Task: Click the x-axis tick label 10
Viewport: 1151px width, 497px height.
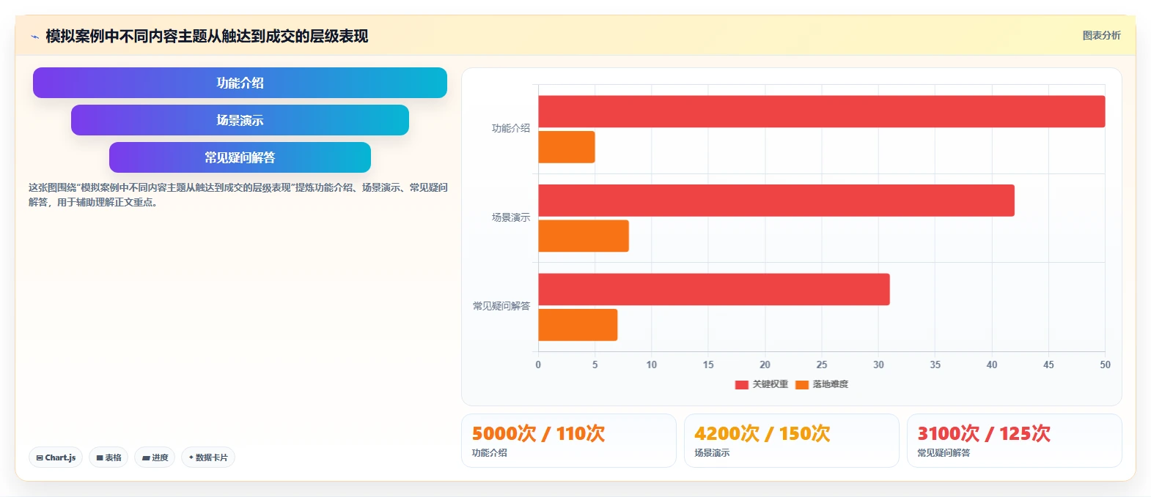Action: (652, 365)
